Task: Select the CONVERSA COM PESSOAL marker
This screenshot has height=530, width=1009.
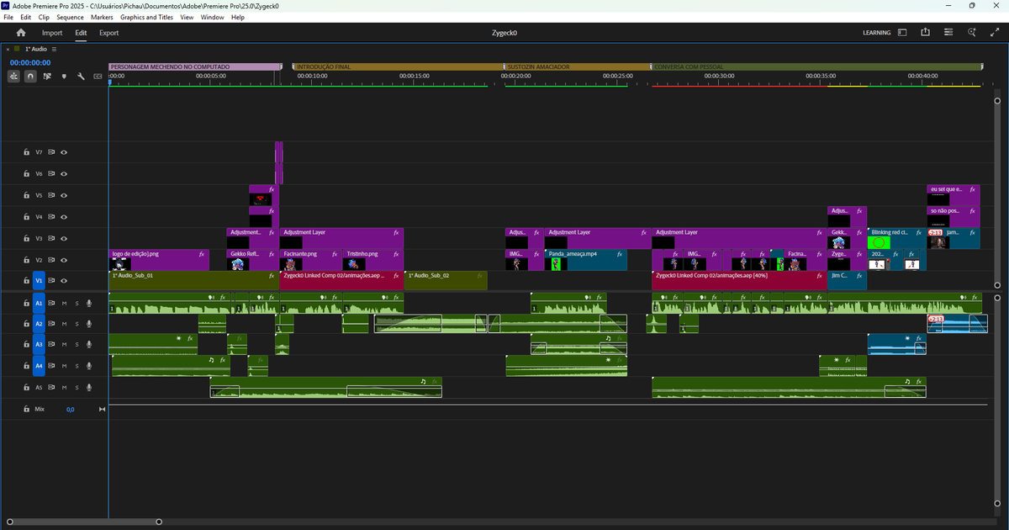Action: (816, 66)
